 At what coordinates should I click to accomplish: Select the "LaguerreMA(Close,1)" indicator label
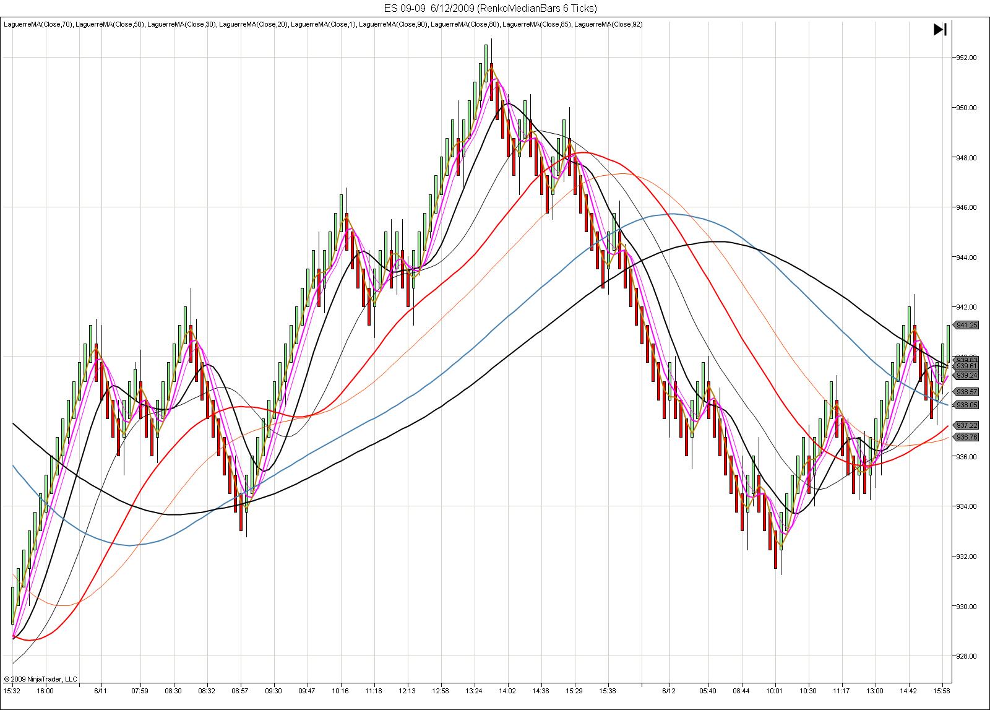(324, 25)
